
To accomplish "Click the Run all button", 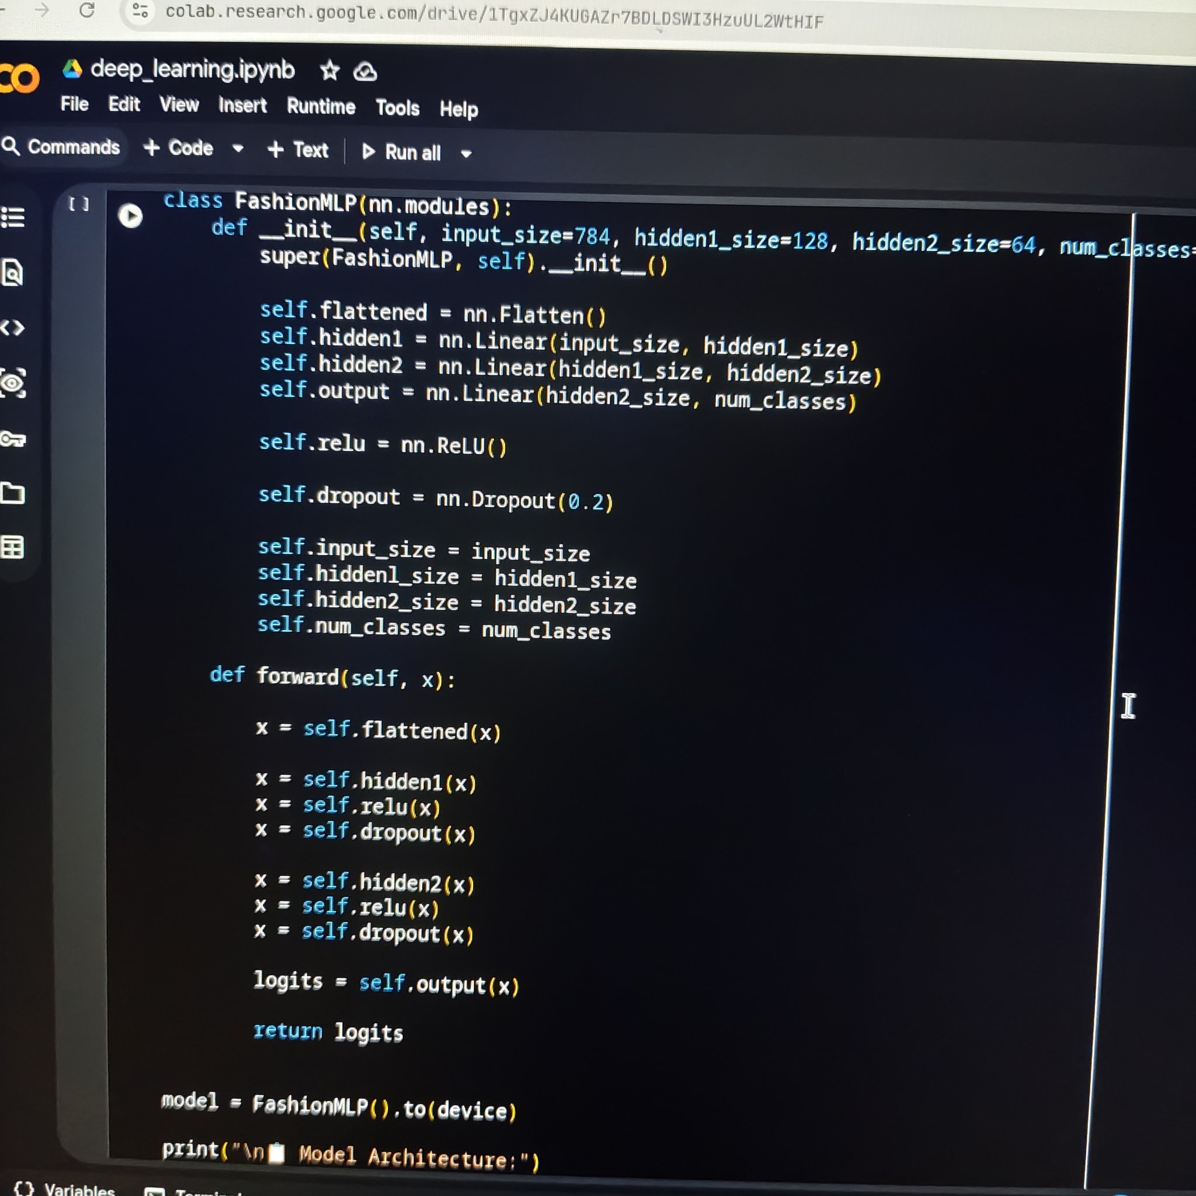I will (402, 152).
